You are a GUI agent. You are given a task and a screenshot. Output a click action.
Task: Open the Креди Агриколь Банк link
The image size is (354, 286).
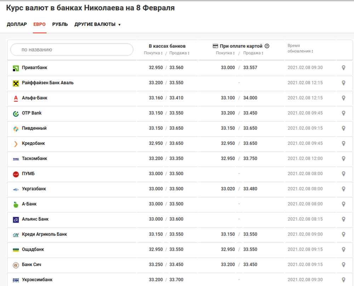click(44, 234)
